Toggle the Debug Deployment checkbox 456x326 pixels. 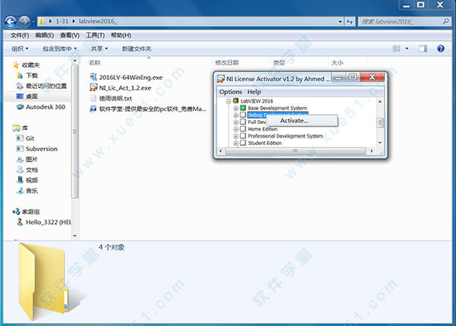pyautogui.click(x=243, y=115)
